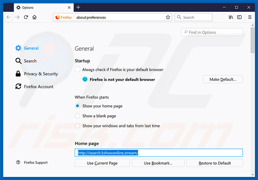The image size is (258, 180).
Task: Enable Always check if Firefox is default browser
Action: [x=77, y=69]
